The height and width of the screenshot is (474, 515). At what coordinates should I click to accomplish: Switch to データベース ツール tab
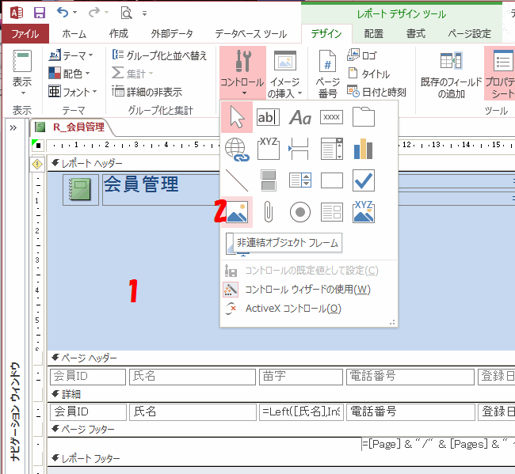[x=251, y=33]
